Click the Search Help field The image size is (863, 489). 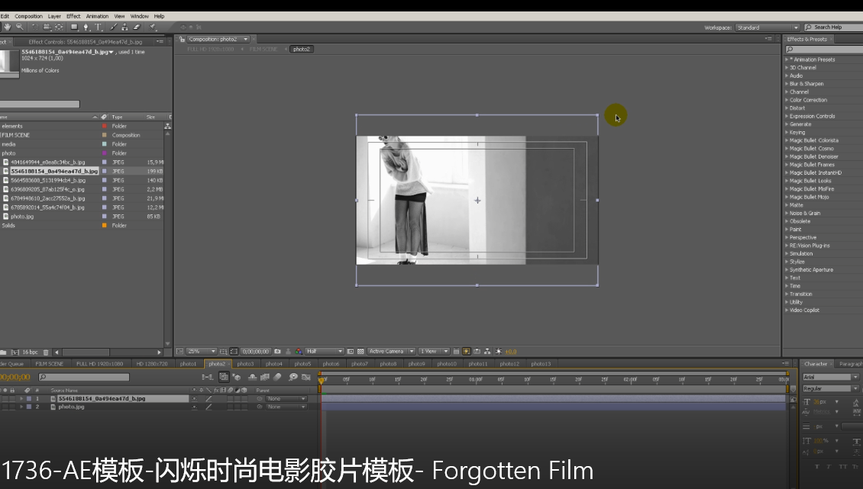click(835, 27)
